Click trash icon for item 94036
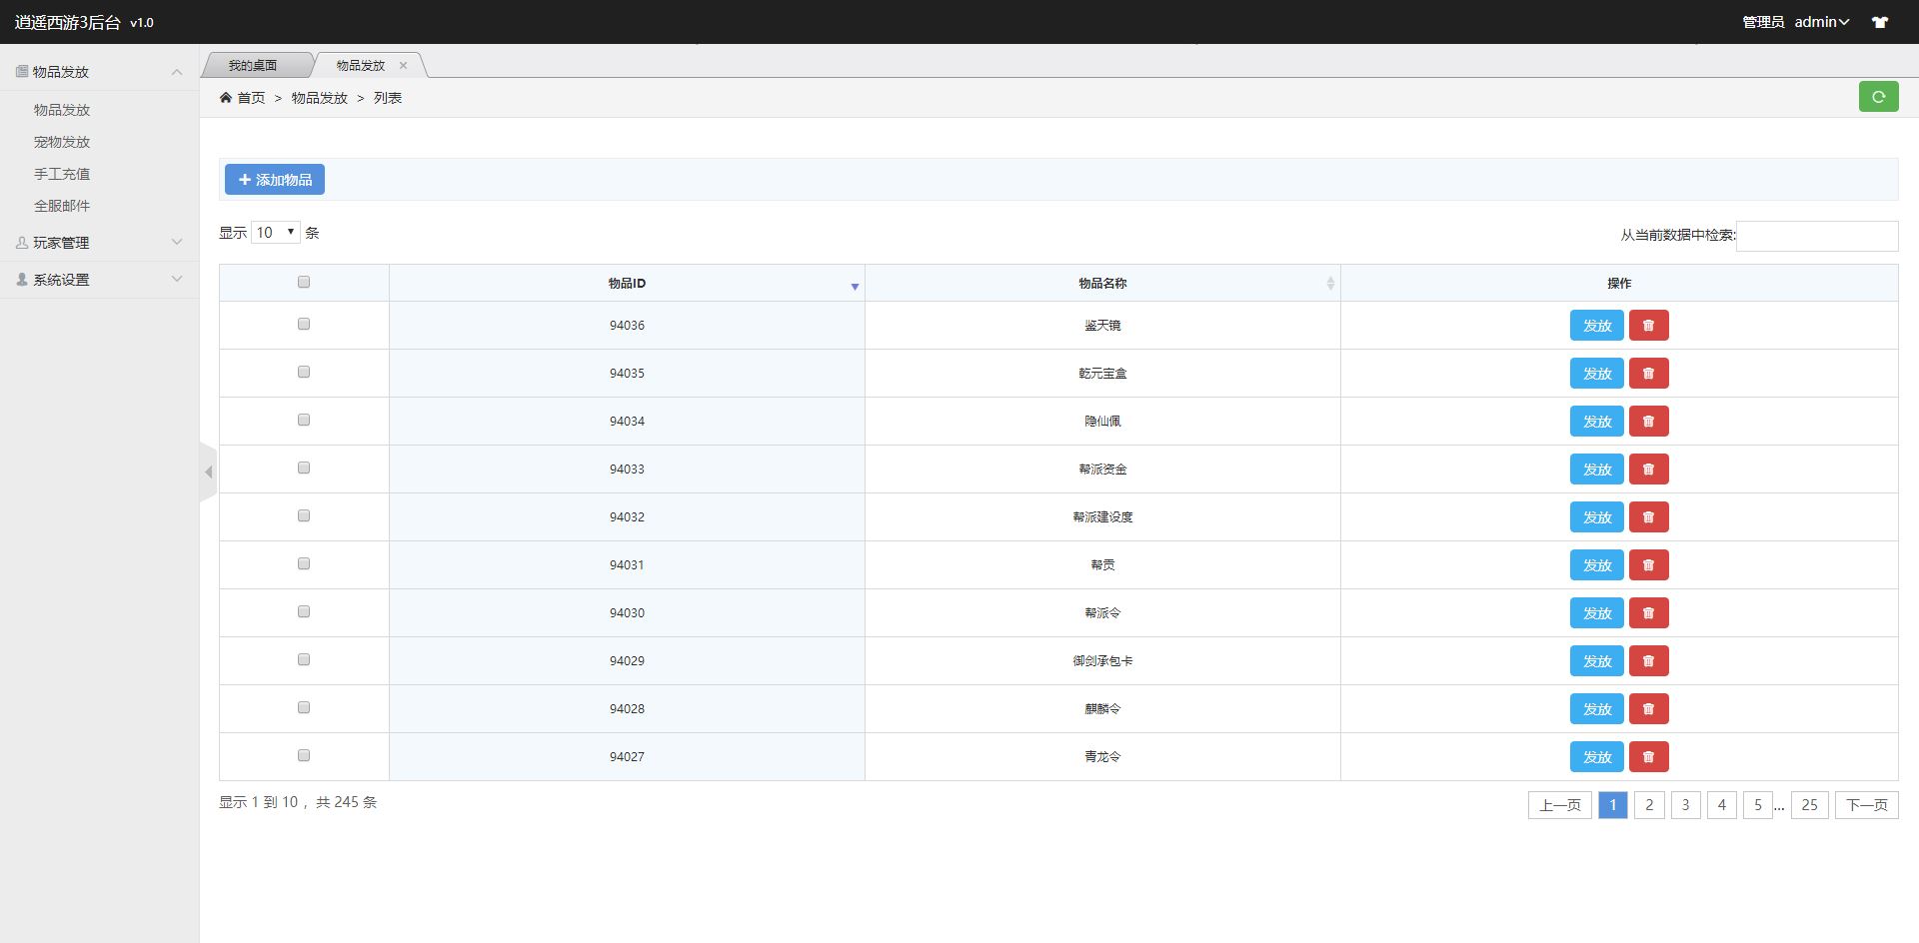This screenshot has width=1919, height=943. (1648, 326)
